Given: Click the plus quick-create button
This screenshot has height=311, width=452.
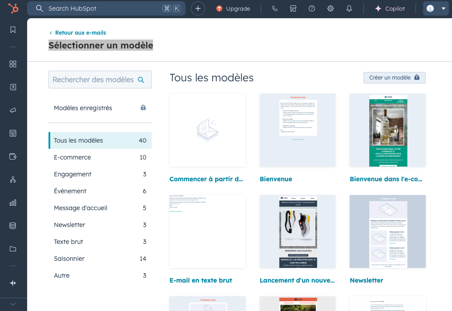Looking at the screenshot, I should [x=198, y=8].
